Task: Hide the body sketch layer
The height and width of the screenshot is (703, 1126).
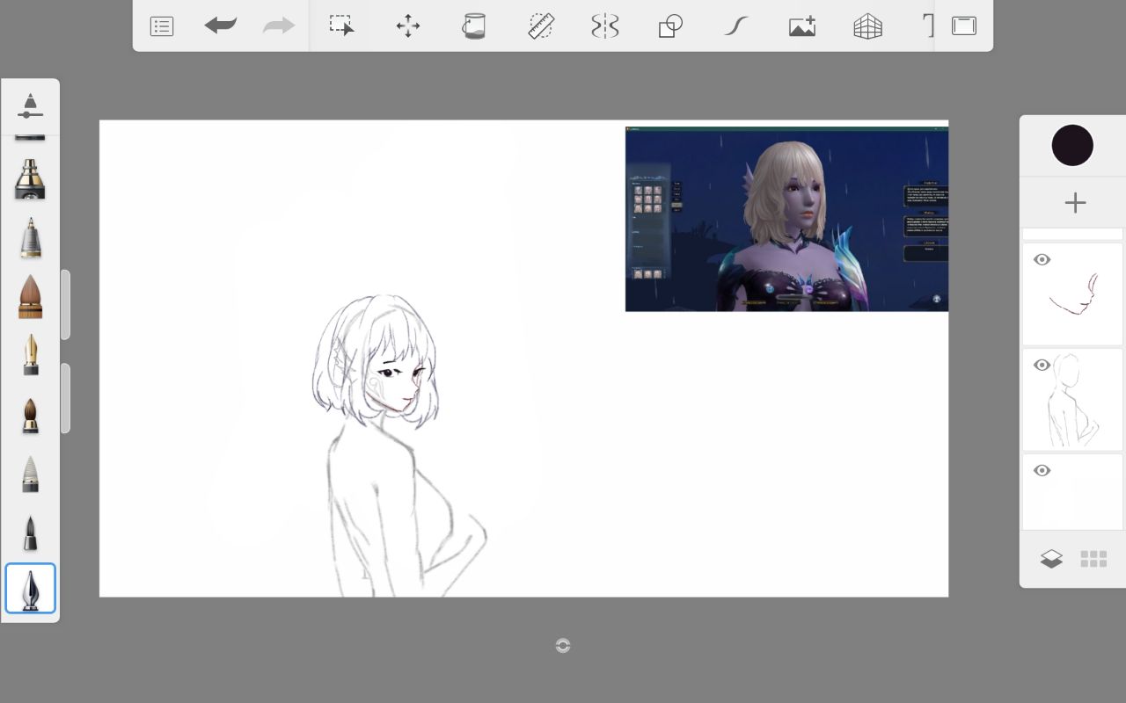Action: (x=1042, y=366)
